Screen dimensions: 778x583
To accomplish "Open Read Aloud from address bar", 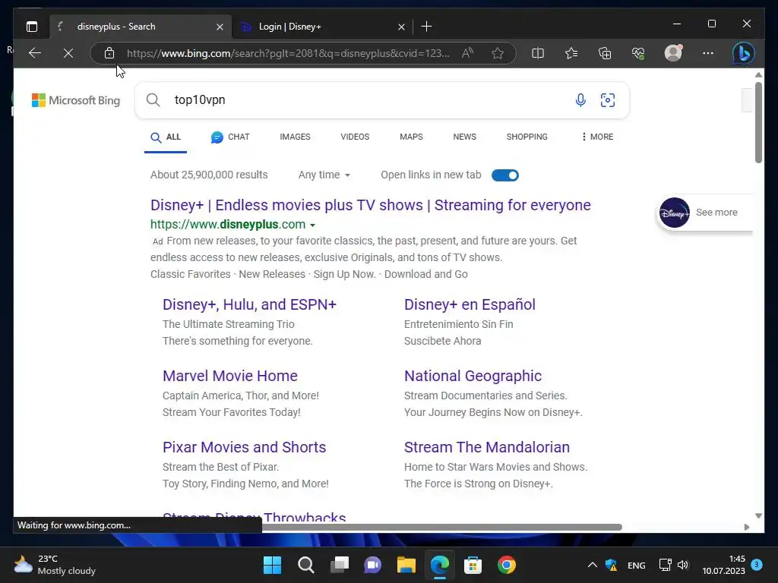I will [x=467, y=53].
